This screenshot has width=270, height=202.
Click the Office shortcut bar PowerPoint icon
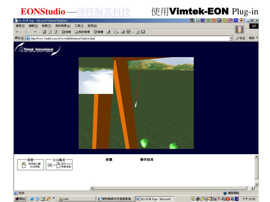(214, 21)
